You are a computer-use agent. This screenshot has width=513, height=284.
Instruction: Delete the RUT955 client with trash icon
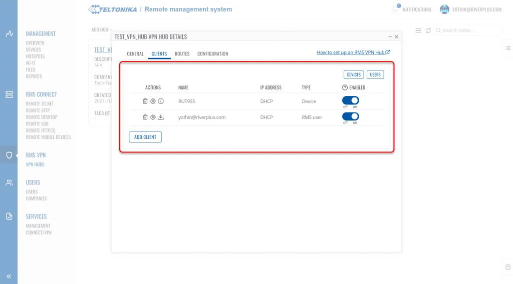(145, 101)
